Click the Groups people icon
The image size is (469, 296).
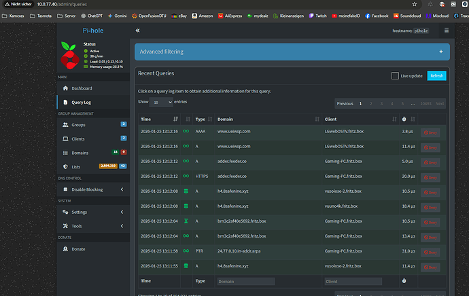(x=65, y=125)
